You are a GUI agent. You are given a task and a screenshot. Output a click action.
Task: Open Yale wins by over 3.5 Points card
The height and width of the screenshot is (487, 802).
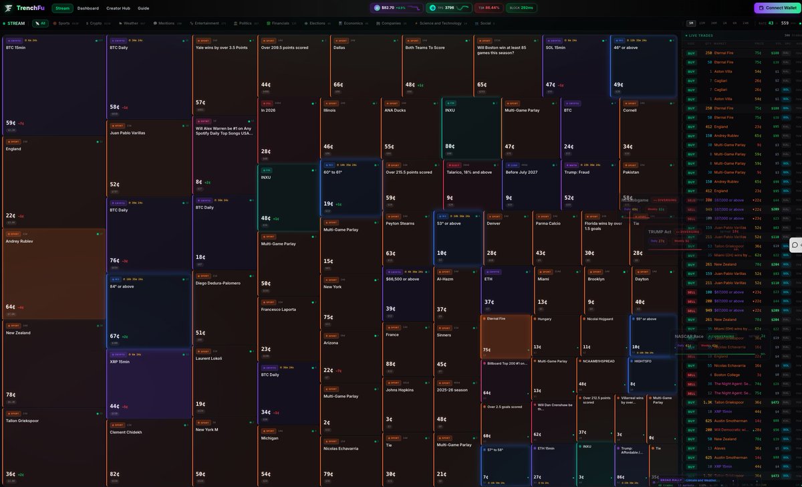[224, 74]
